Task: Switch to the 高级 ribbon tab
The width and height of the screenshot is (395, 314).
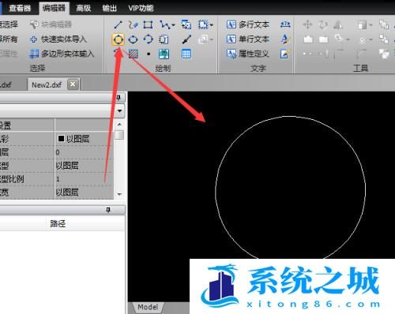Action: pyautogui.click(x=84, y=8)
